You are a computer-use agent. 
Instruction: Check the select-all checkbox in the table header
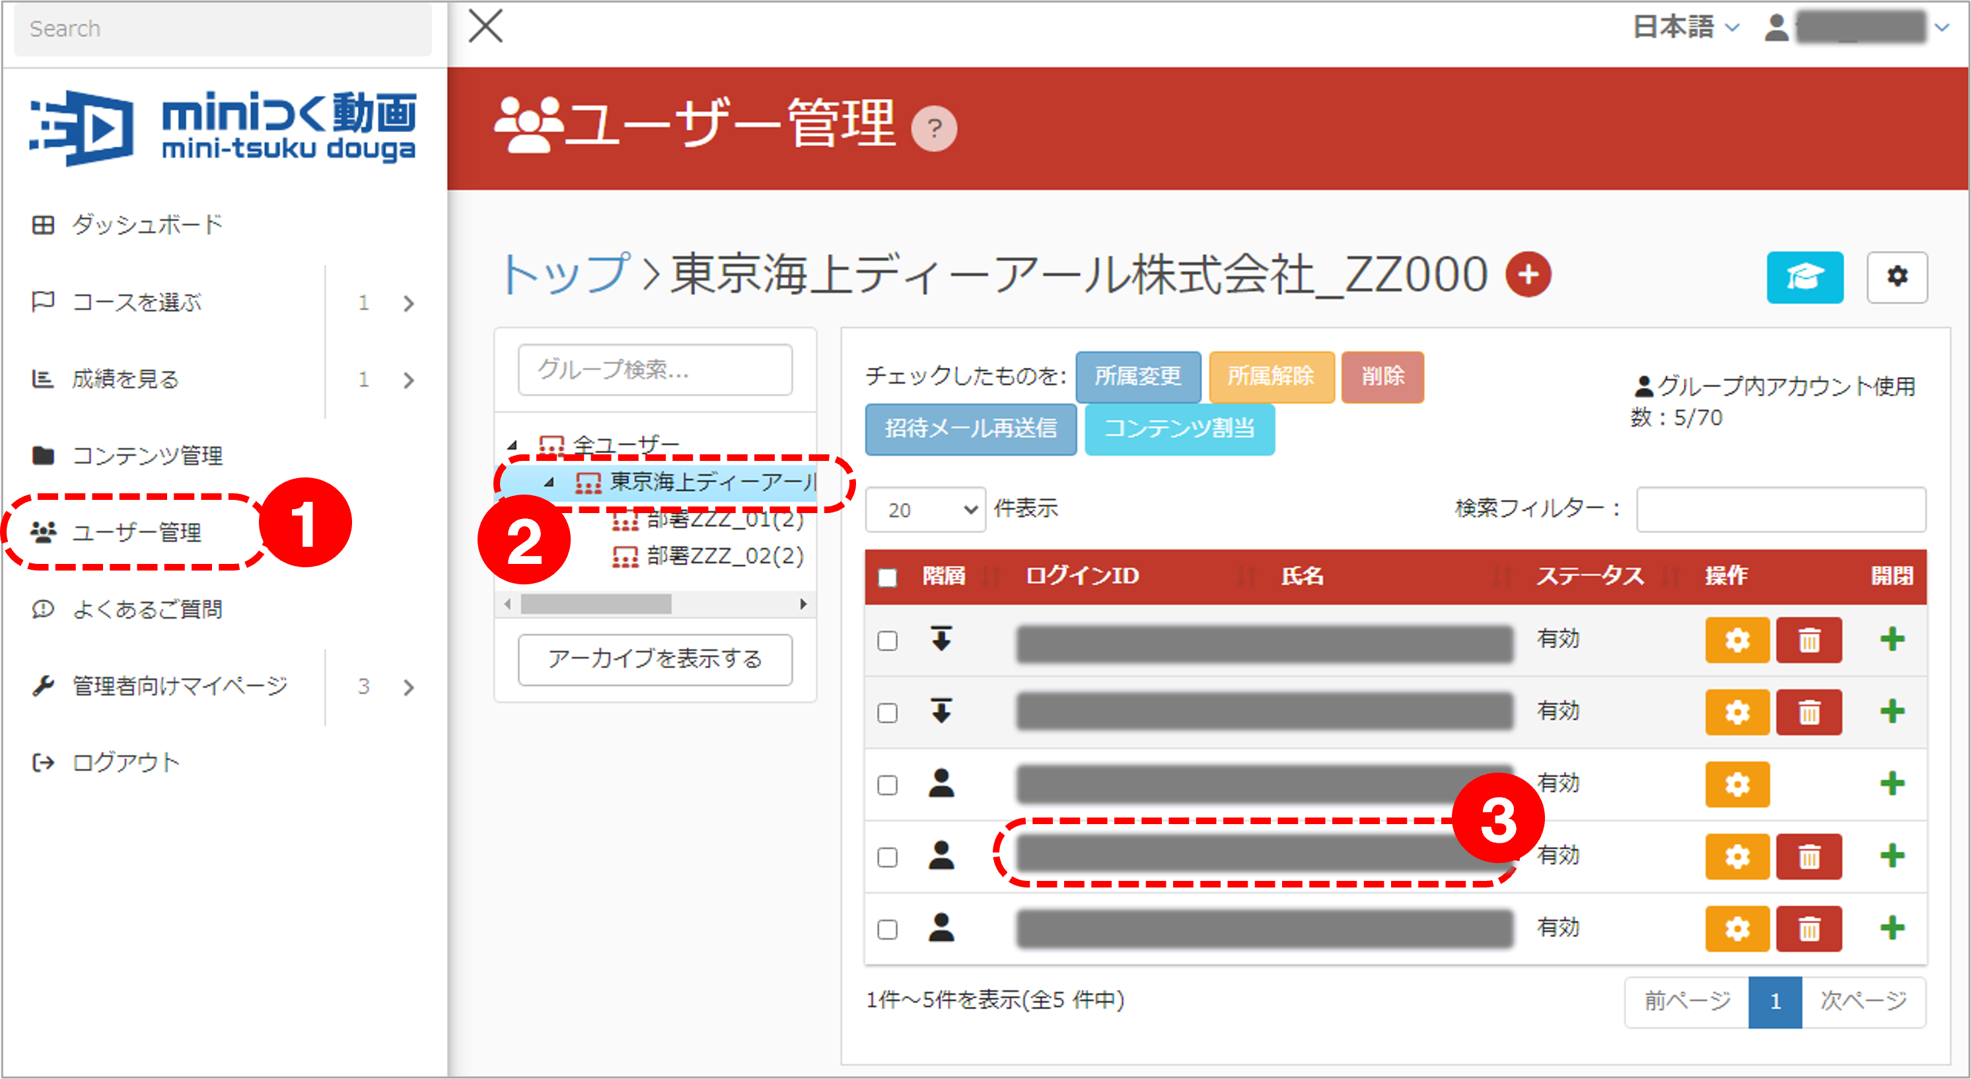tap(887, 578)
